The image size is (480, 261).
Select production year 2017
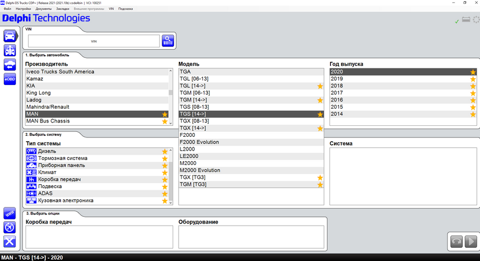pyautogui.click(x=403, y=93)
